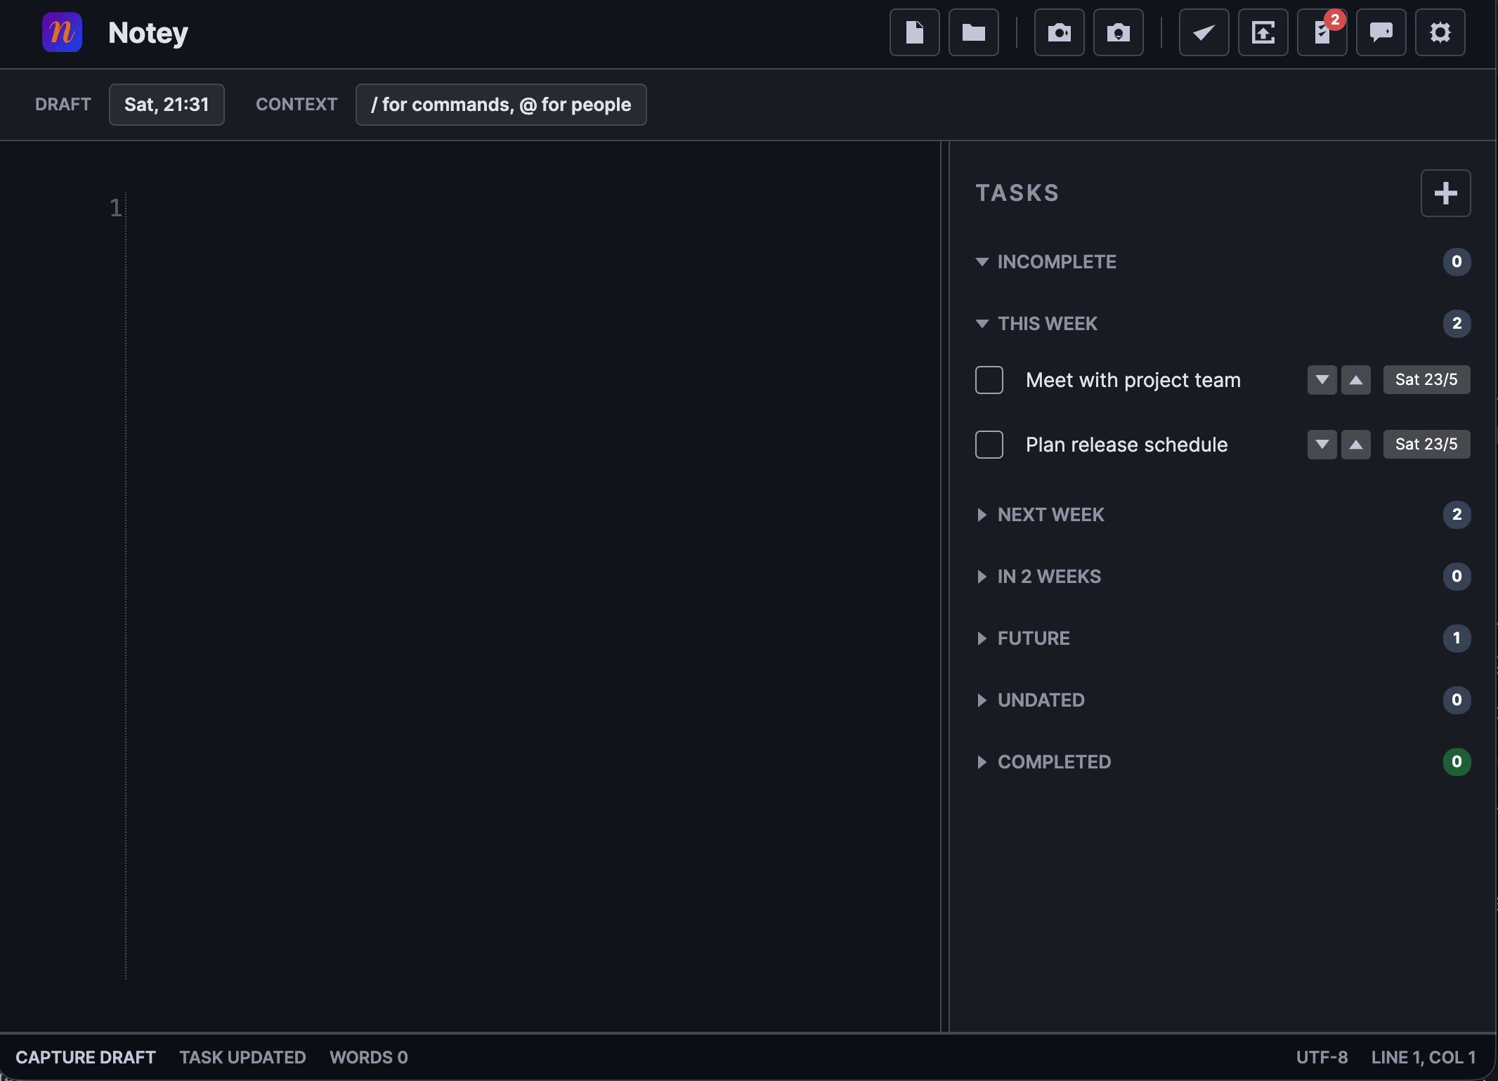Click the Task Updated status text
The height and width of the screenshot is (1081, 1498).
click(242, 1057)
